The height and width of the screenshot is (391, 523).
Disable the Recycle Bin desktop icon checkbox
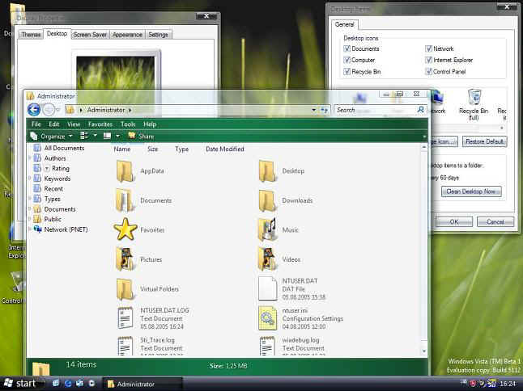347,71
